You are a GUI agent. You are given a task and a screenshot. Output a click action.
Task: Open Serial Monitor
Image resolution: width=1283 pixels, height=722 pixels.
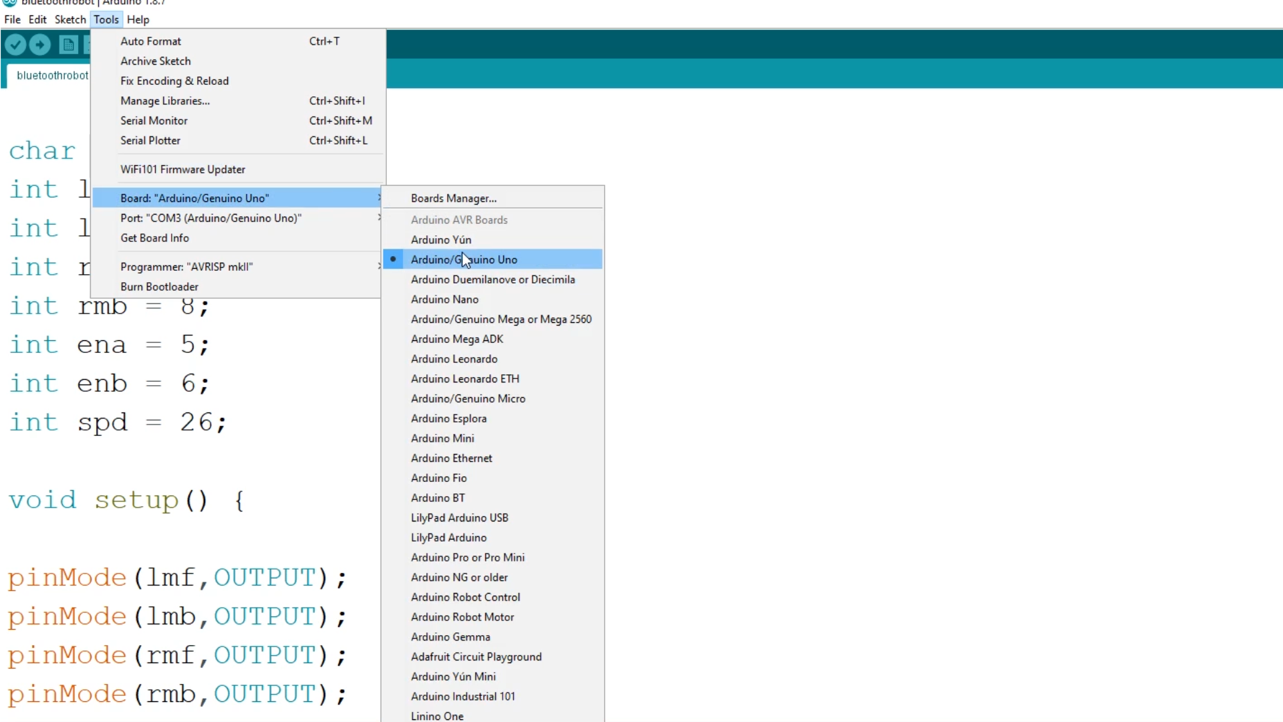coord(238,121)
